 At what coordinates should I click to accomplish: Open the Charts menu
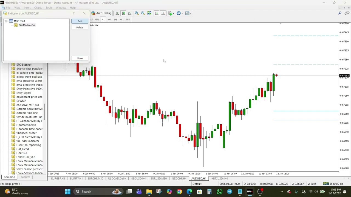[38, 8]
